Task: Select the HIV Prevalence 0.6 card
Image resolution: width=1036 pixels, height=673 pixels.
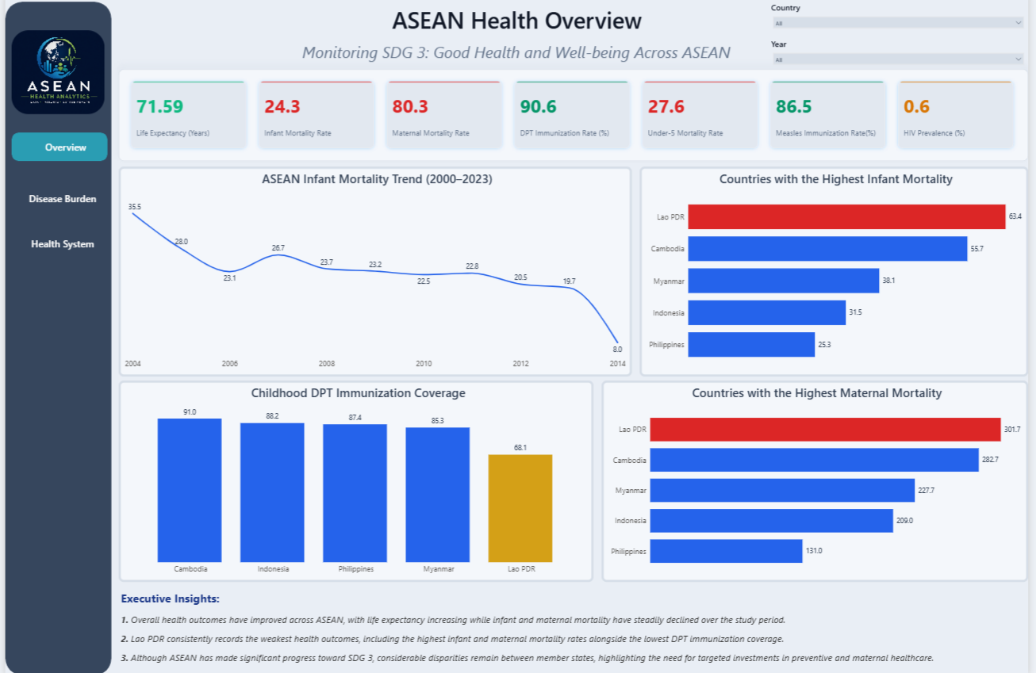Action: tap(956, 115)
